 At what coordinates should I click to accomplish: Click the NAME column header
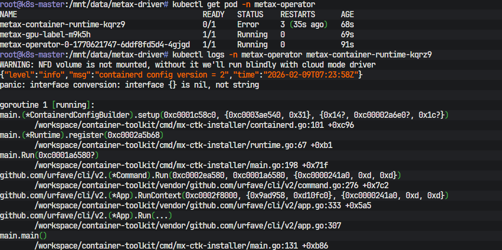[9, 14]
